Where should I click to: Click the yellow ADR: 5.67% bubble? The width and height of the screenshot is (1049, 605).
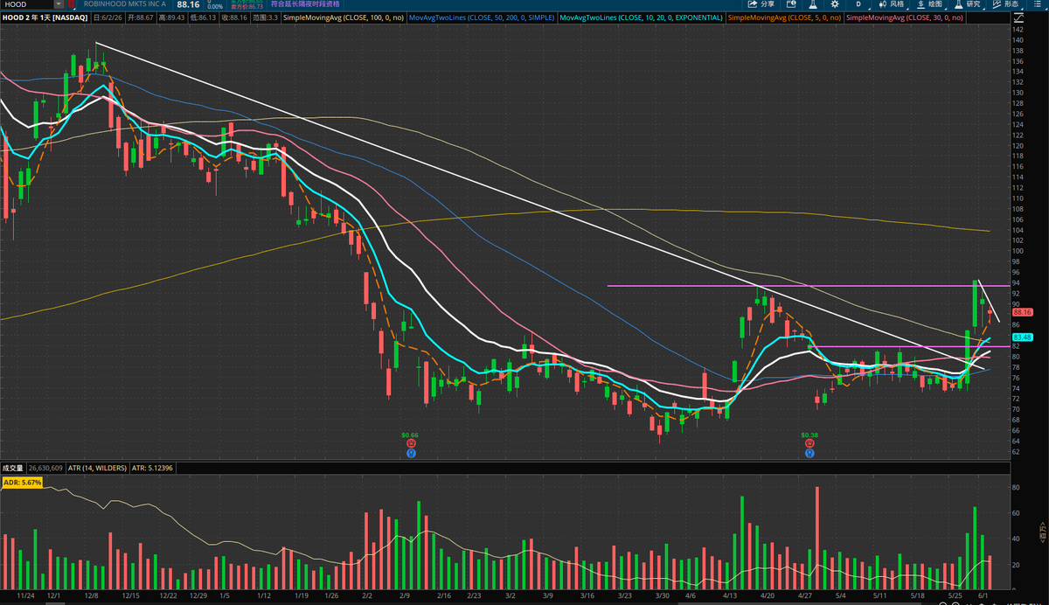pos(24,482)
